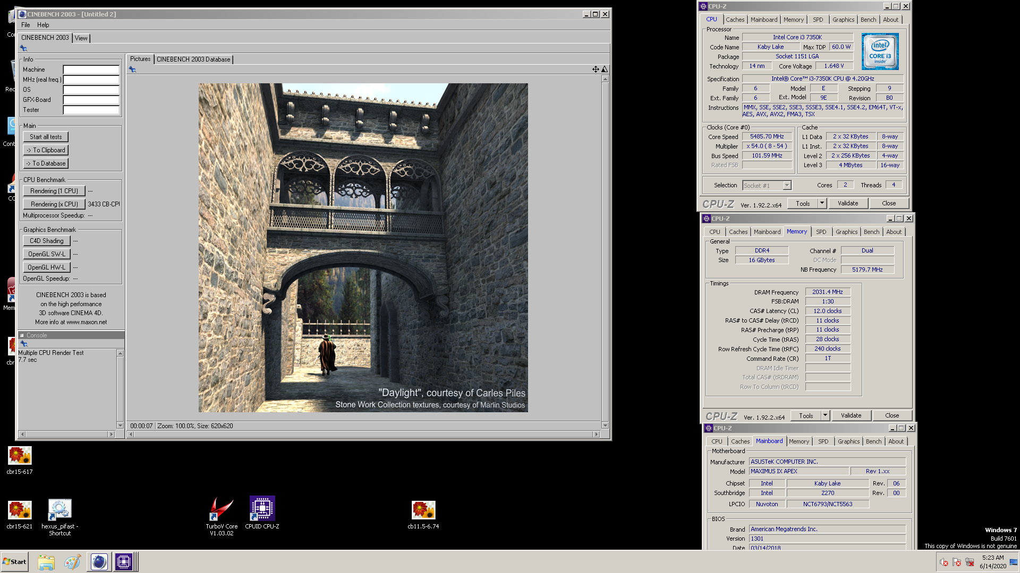The width and height of the screenshot is (1020, 573).
Task: Click Show desktop icon beside the clock
Action: (x=1014, y=562)
